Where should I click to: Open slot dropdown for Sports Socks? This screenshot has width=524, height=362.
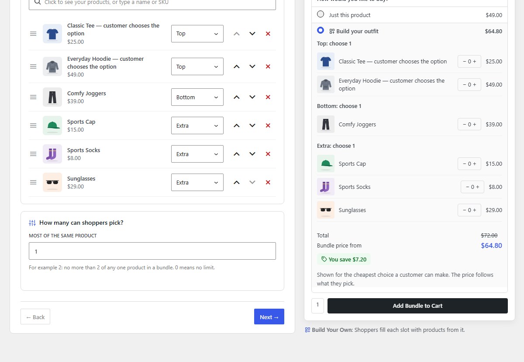pyautogui.click(x=197, y=154)
